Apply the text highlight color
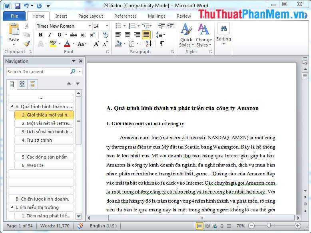 coord(53,44)
